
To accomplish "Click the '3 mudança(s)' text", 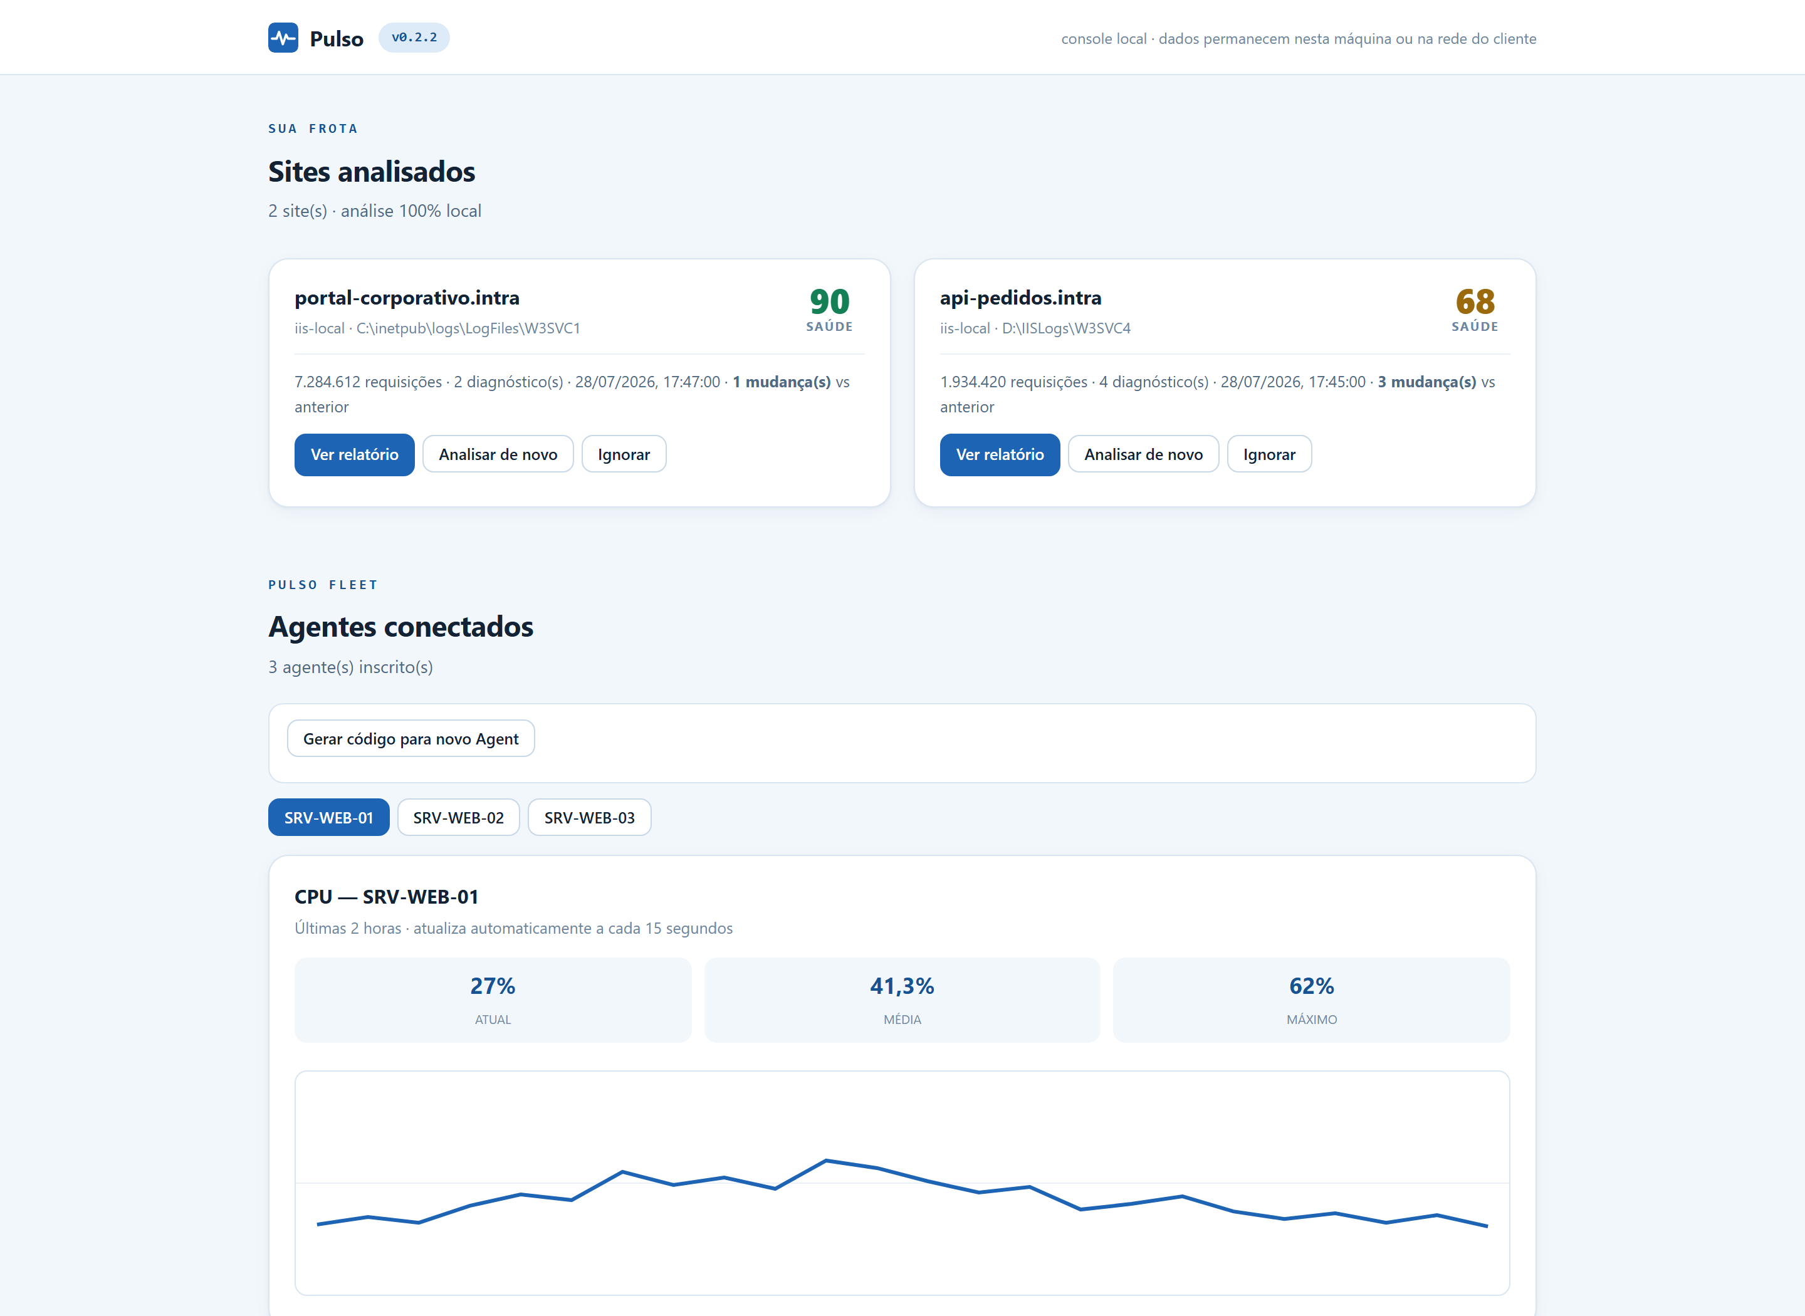I will (x=1426, y=382).
